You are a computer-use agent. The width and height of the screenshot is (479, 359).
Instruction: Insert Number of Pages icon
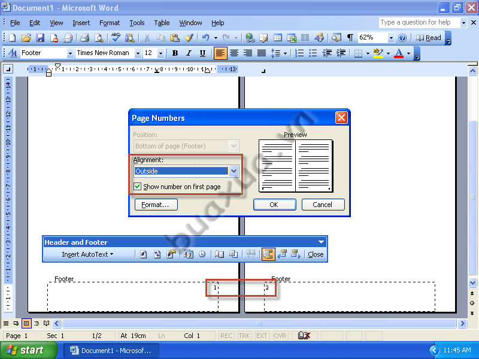click(157, 254)
